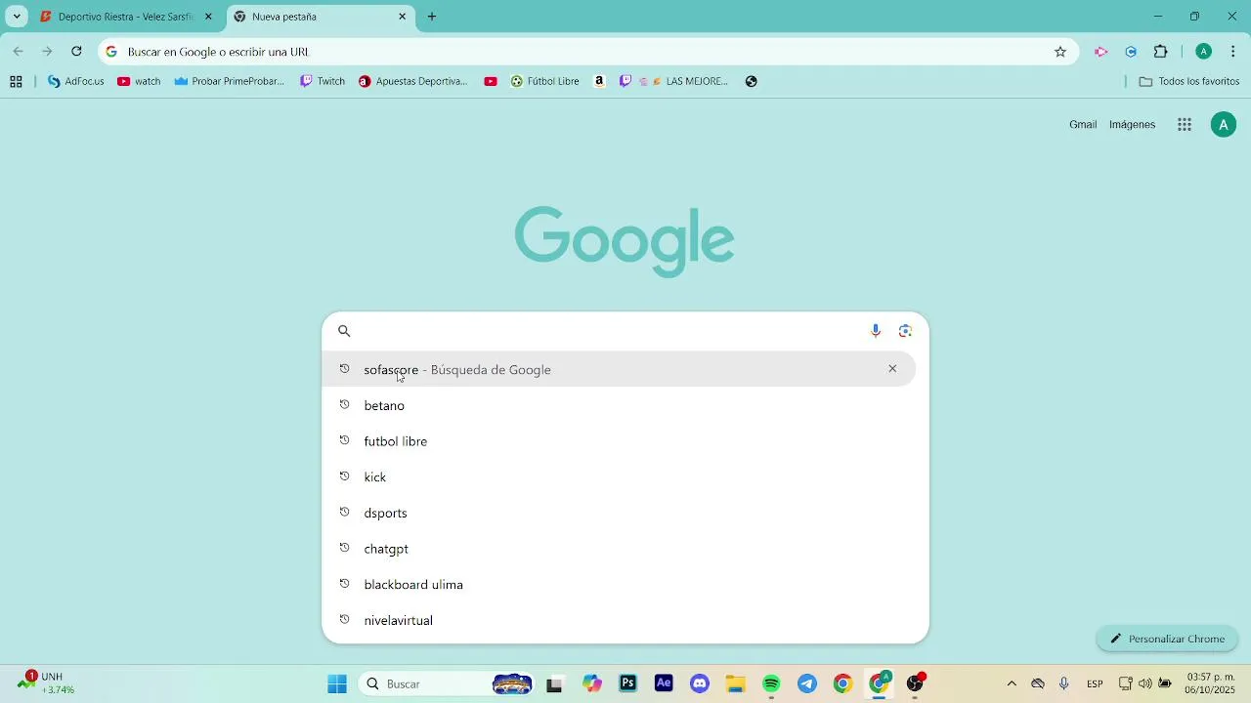Click the Windows taskbar Buscar search box

pos(445,683)
